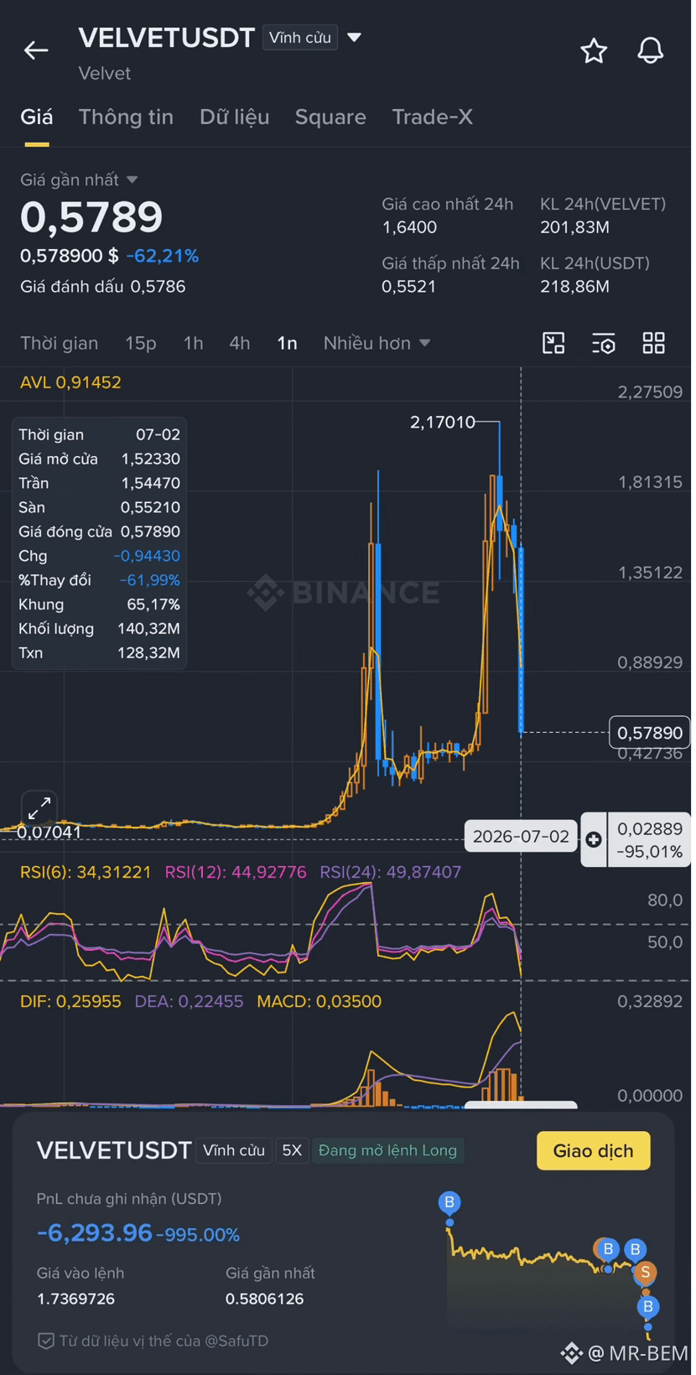Viewport: 696px width, 1375px height.
Task: Tap the PnL value -6,293.96
Action: tap(94, 1232)
